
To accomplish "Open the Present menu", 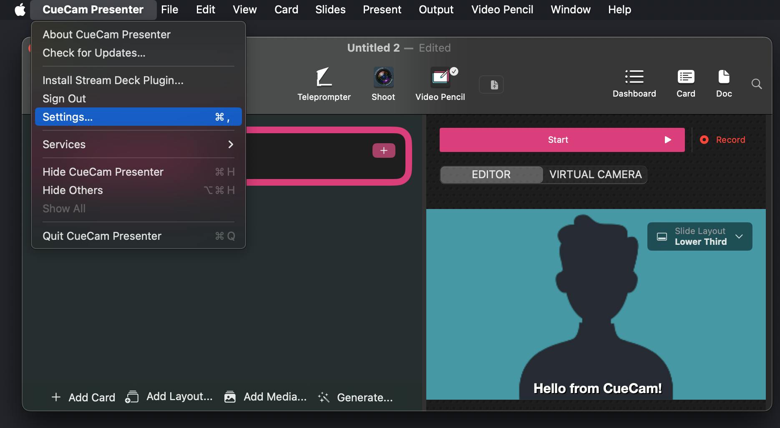I will click(382, 10).
